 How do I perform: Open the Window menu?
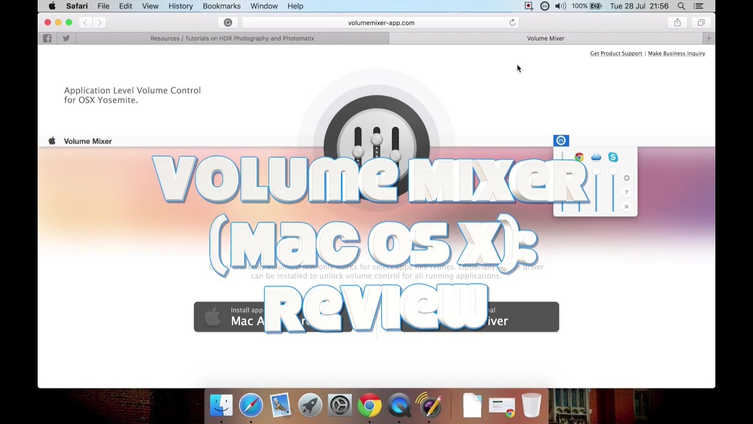[264, 6]
